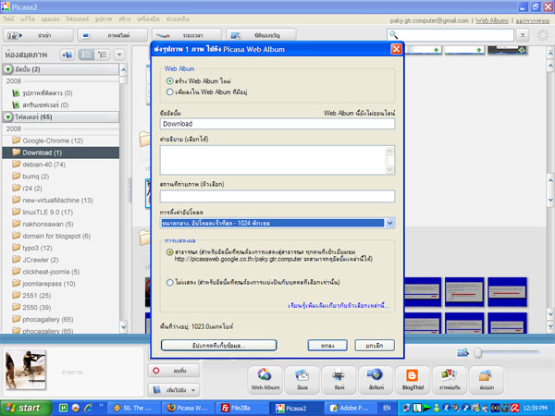Switch to Picasa Web Firefox taskbar window
Viewport: 555px width, 416px height.
coord(189,408)
